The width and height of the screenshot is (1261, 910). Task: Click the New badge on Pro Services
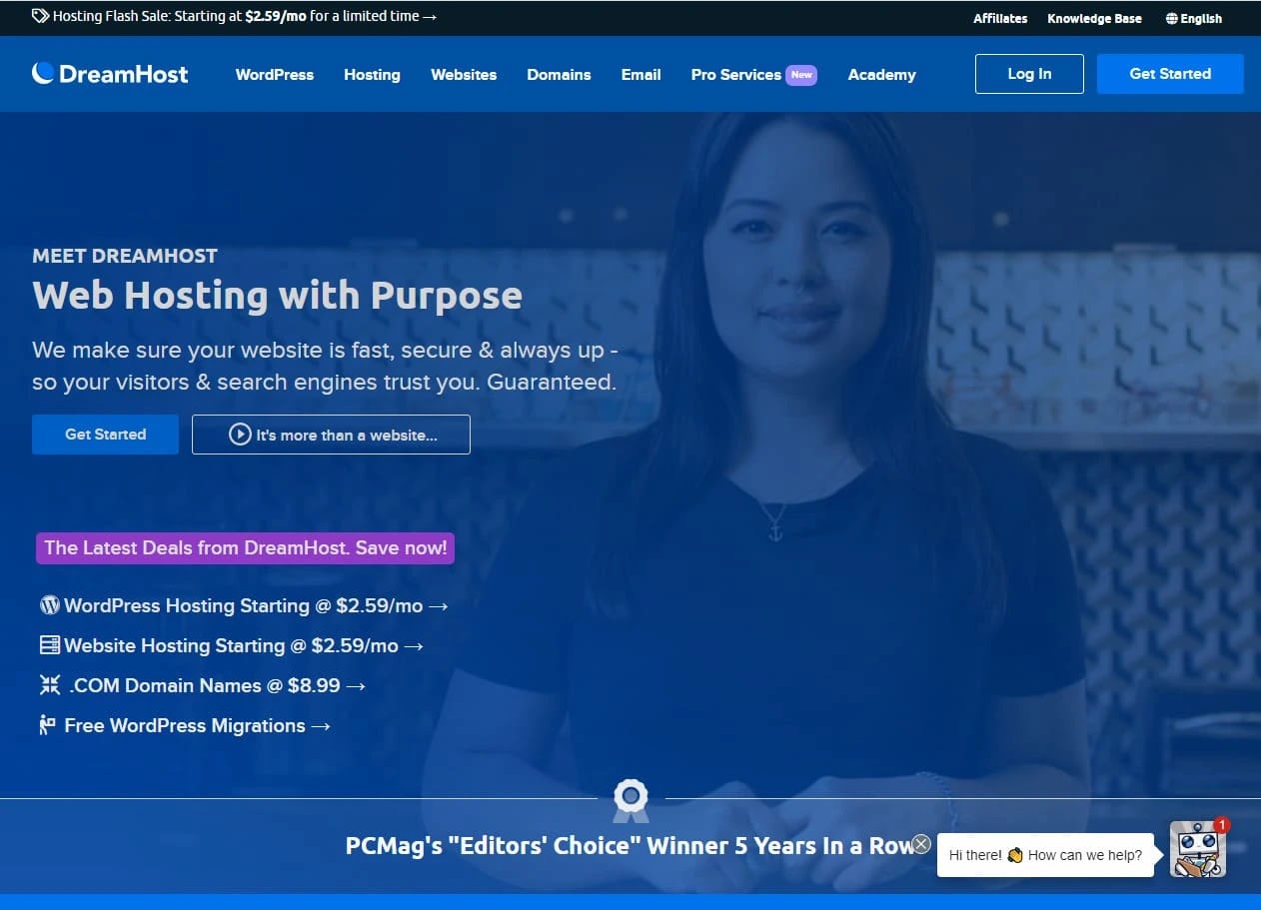pyautogui.click(x=801, y=75)
